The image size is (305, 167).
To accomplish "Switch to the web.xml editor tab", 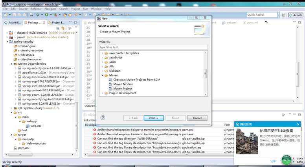I will click(x=230, y=23).
